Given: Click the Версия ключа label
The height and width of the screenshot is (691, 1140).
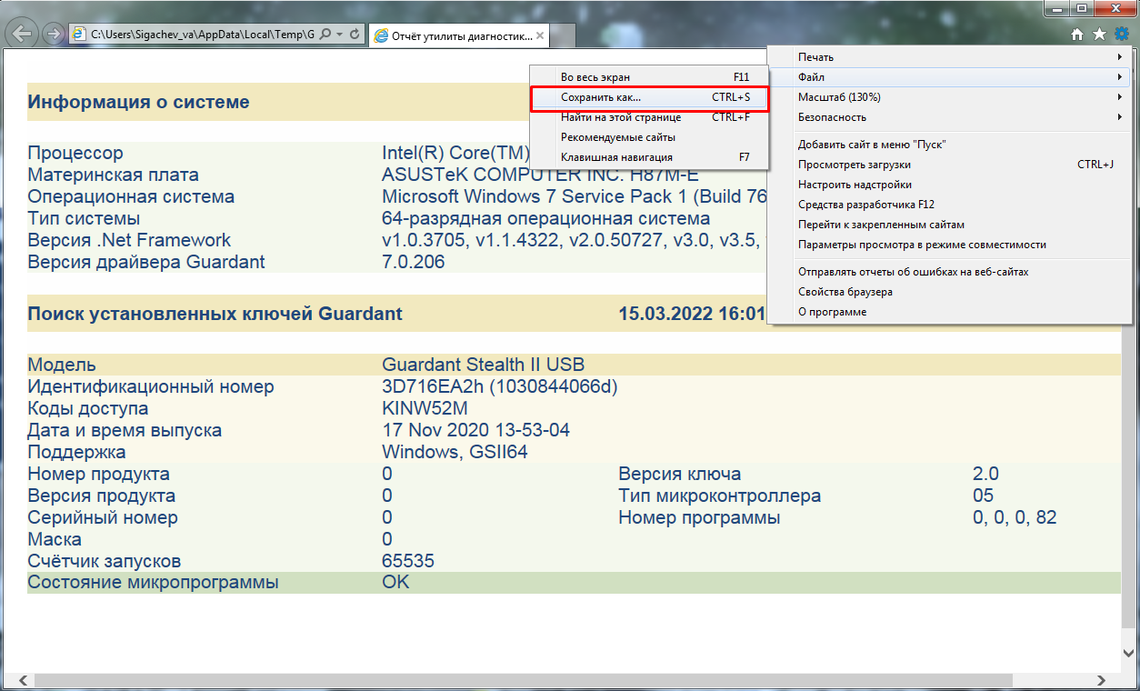Looking at the screenshot, I should 679,474.
